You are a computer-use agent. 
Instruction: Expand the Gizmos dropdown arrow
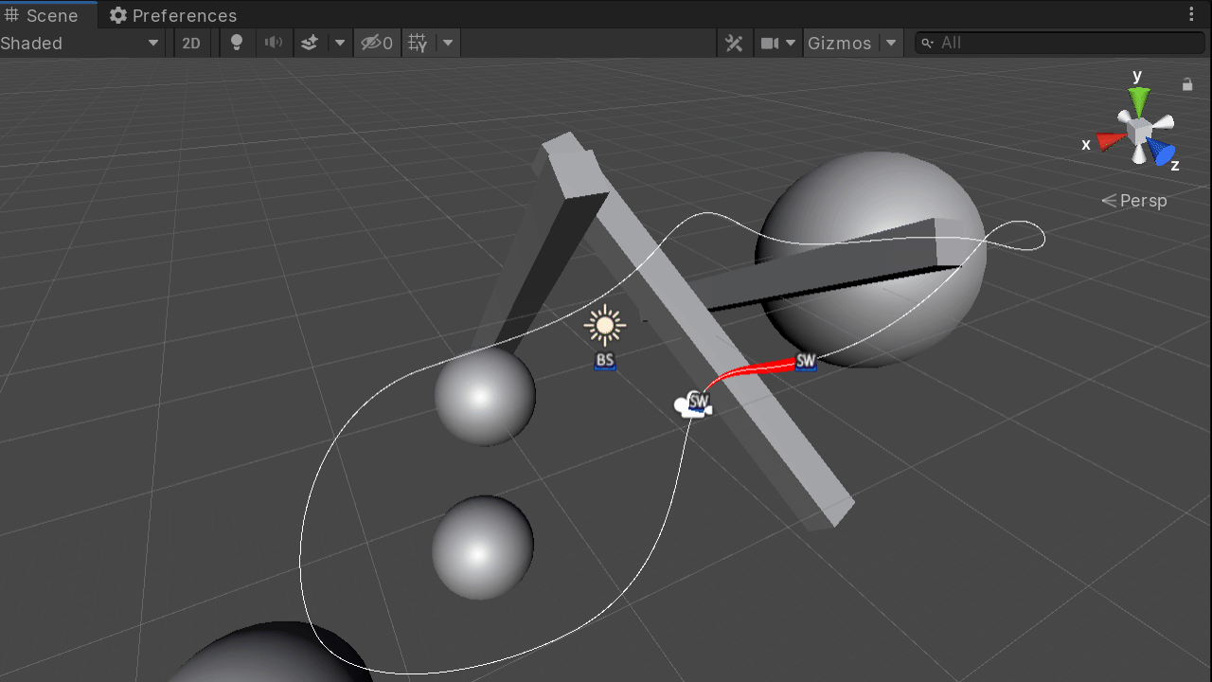click(890, 43)
